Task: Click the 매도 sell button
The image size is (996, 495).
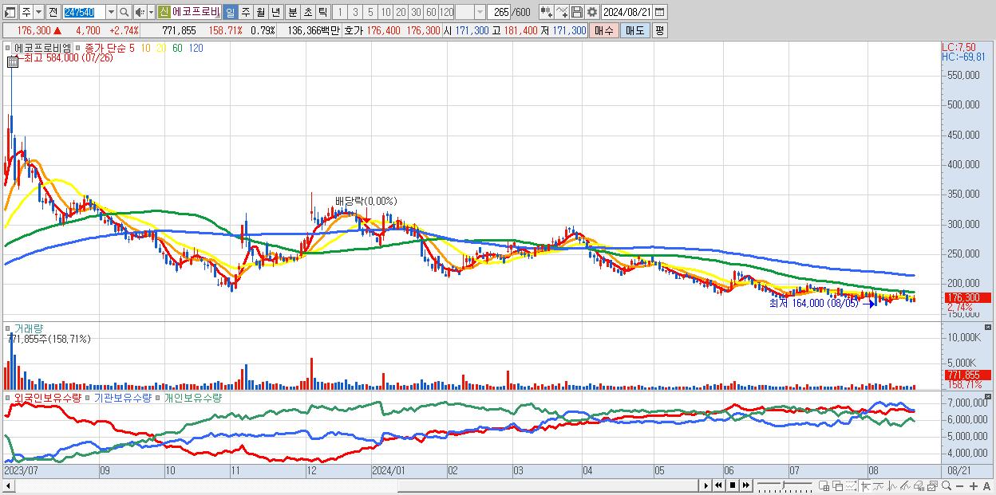Action: [x=635, y=30]
